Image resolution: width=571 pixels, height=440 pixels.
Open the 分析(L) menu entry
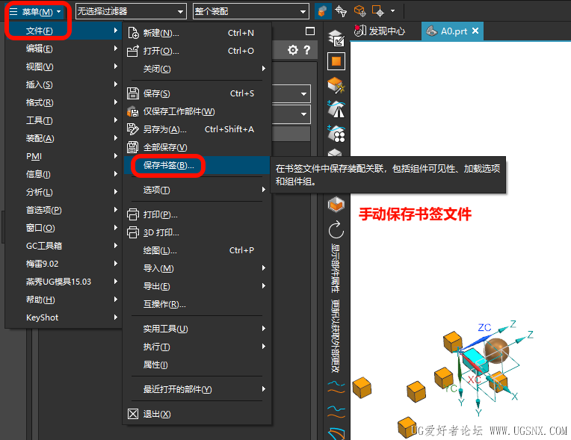point(64,192)
